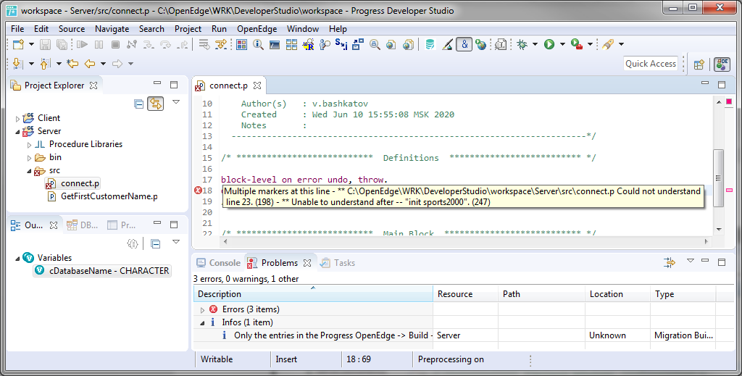
Task: Click the Run External Tools icon
Action: point(576,44)
